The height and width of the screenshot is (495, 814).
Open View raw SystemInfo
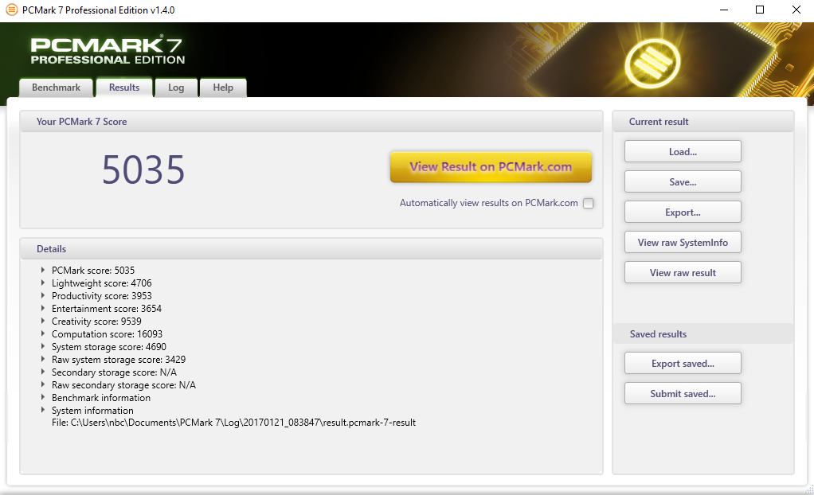[683, 242]
